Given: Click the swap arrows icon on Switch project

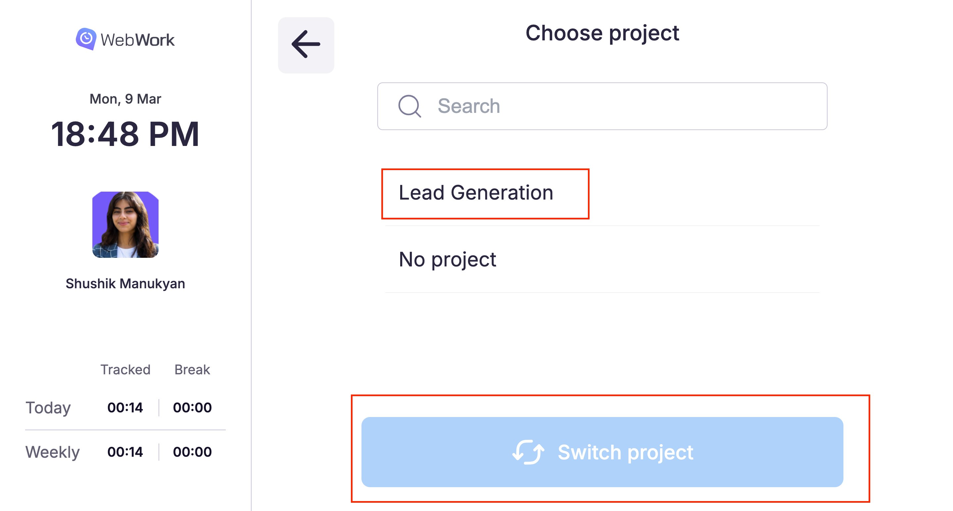Looking at the screenshot, I should tap(528, 452).
